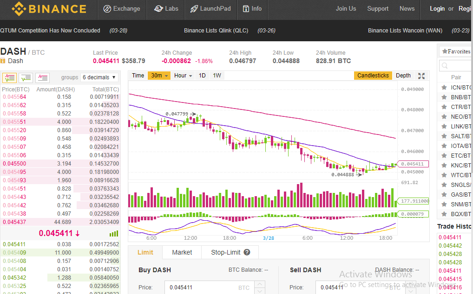Switch to the Market order tab
This screenshot has height=294, width=473.
coord(182,252)
